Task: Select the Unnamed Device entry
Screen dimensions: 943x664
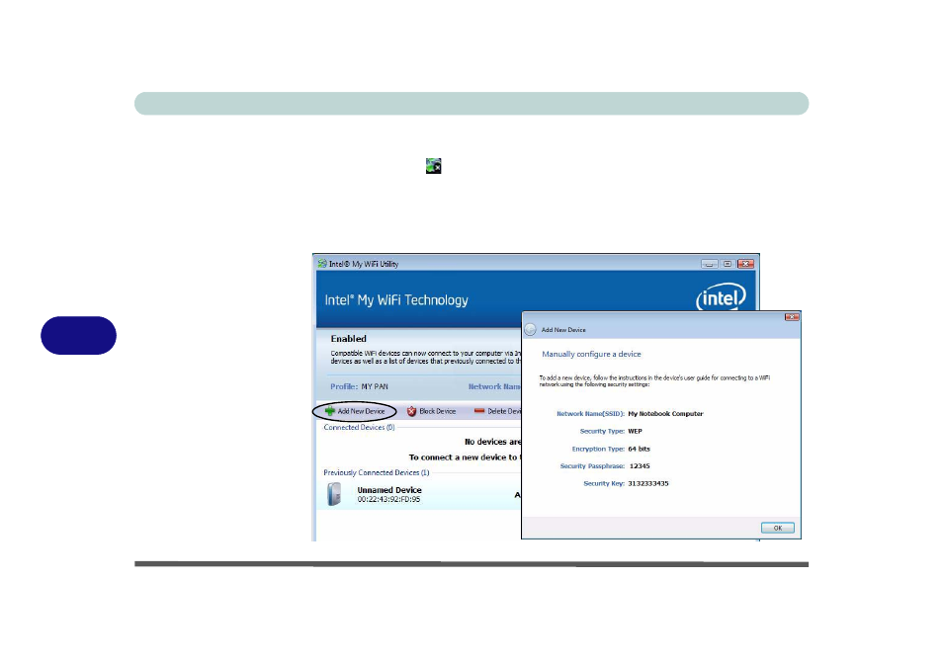Action: tap(418, 495)
